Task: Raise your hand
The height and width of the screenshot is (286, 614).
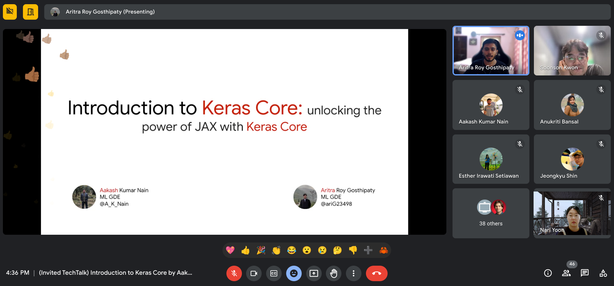Action: 334,273
